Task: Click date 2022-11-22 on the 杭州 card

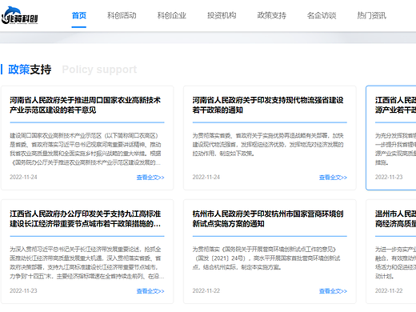Action: point(206,290)
